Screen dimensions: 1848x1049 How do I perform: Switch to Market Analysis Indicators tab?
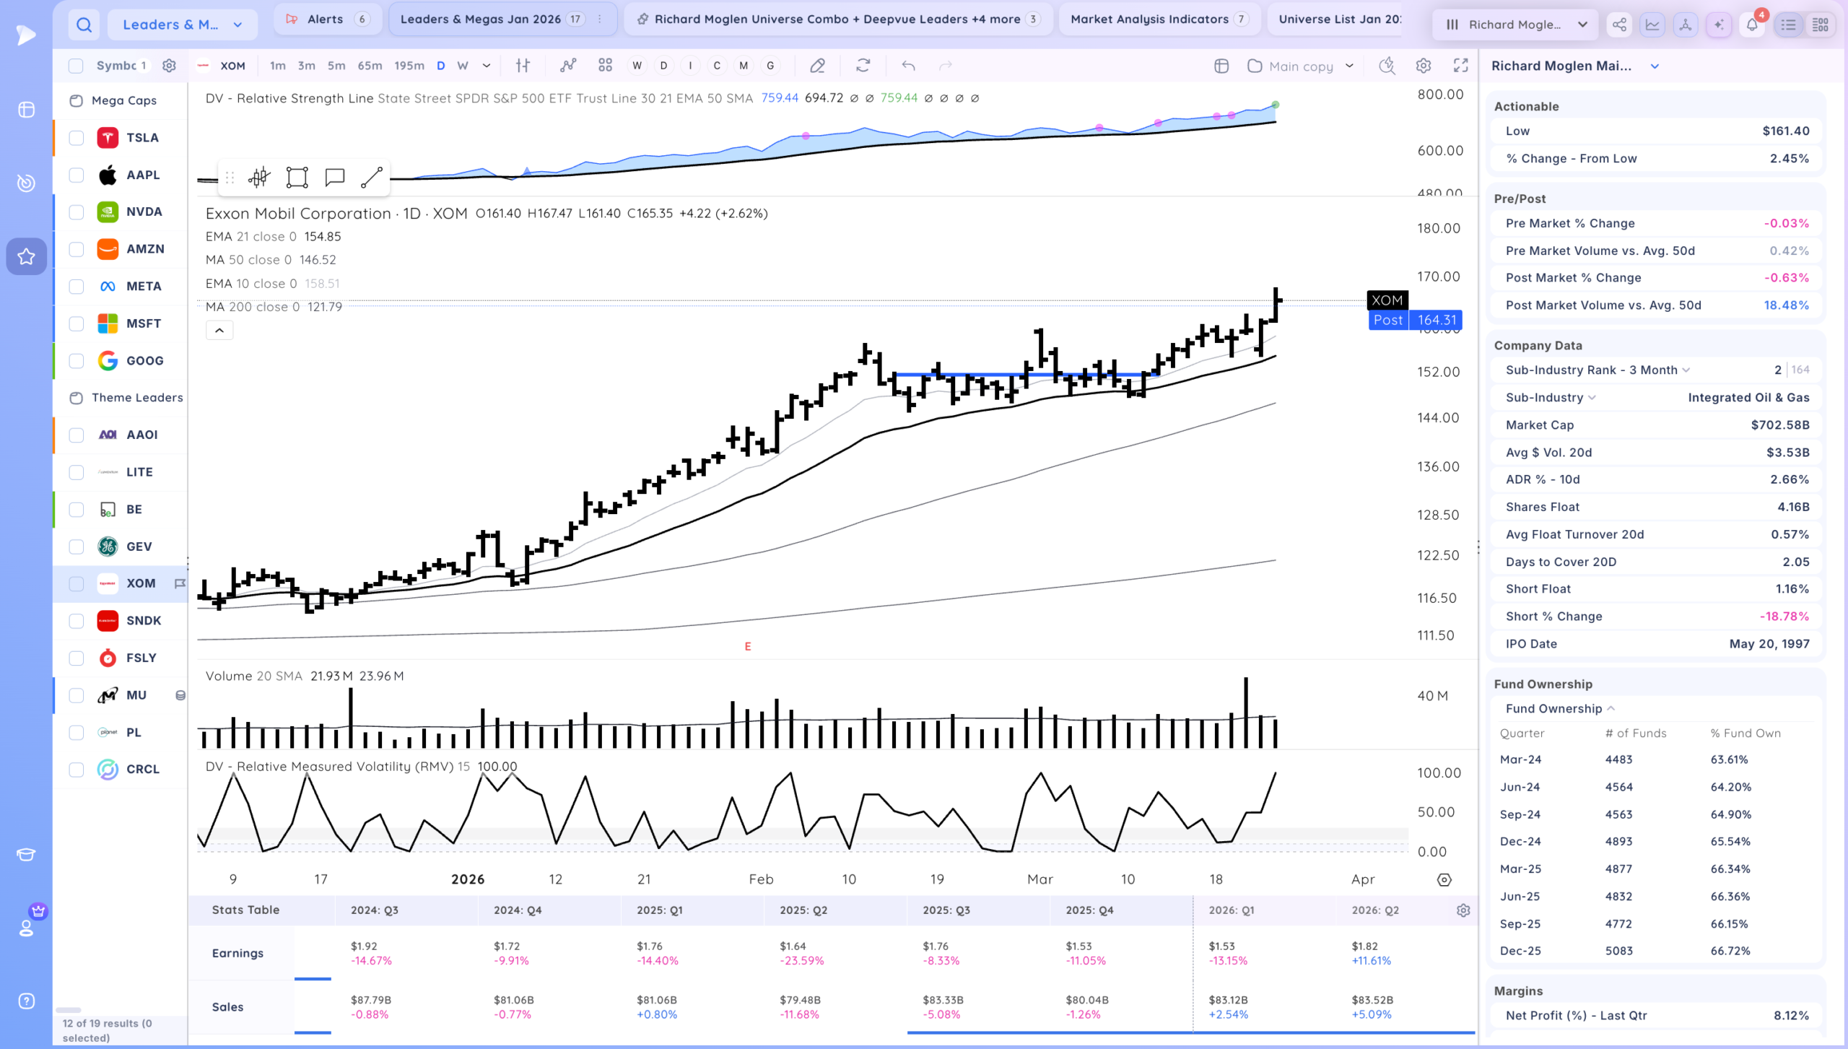pyautogui.click(x=1159, y=19)
